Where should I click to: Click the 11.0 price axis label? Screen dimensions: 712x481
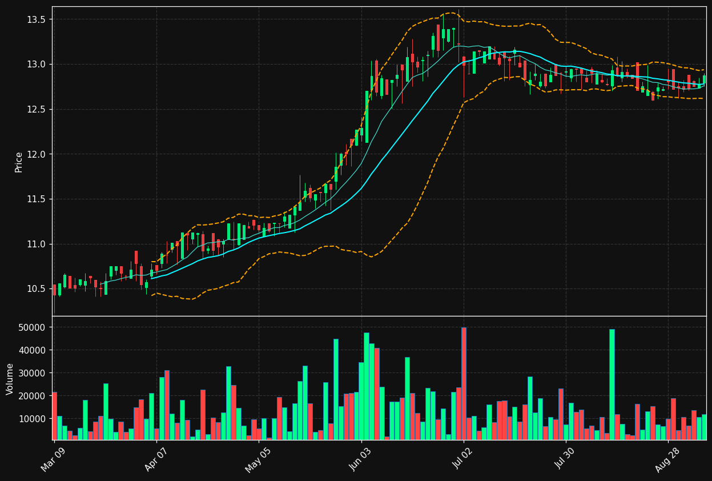[37, 244]
